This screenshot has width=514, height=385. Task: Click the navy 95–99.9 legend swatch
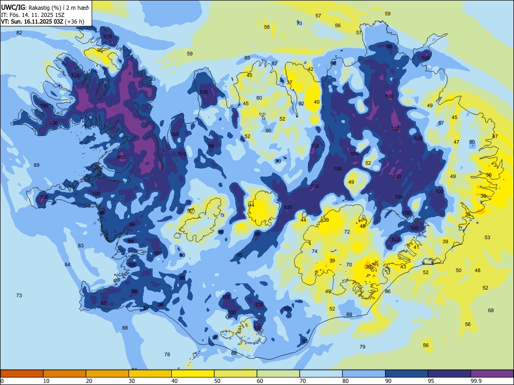pyautogui.click(x=449, y=374)
